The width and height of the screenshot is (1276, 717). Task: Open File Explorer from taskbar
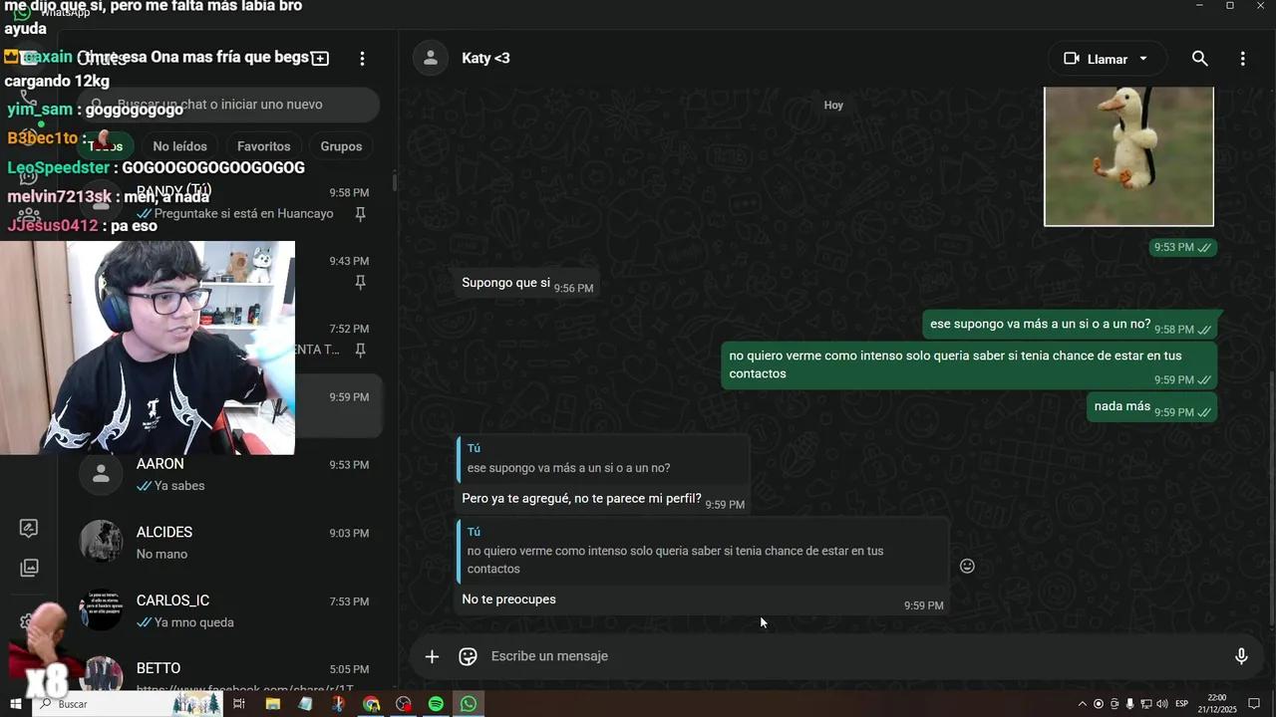click(272, 704)
